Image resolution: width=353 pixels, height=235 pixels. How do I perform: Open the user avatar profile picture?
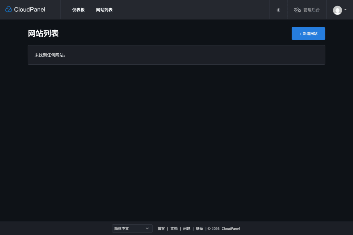point(337,10)
